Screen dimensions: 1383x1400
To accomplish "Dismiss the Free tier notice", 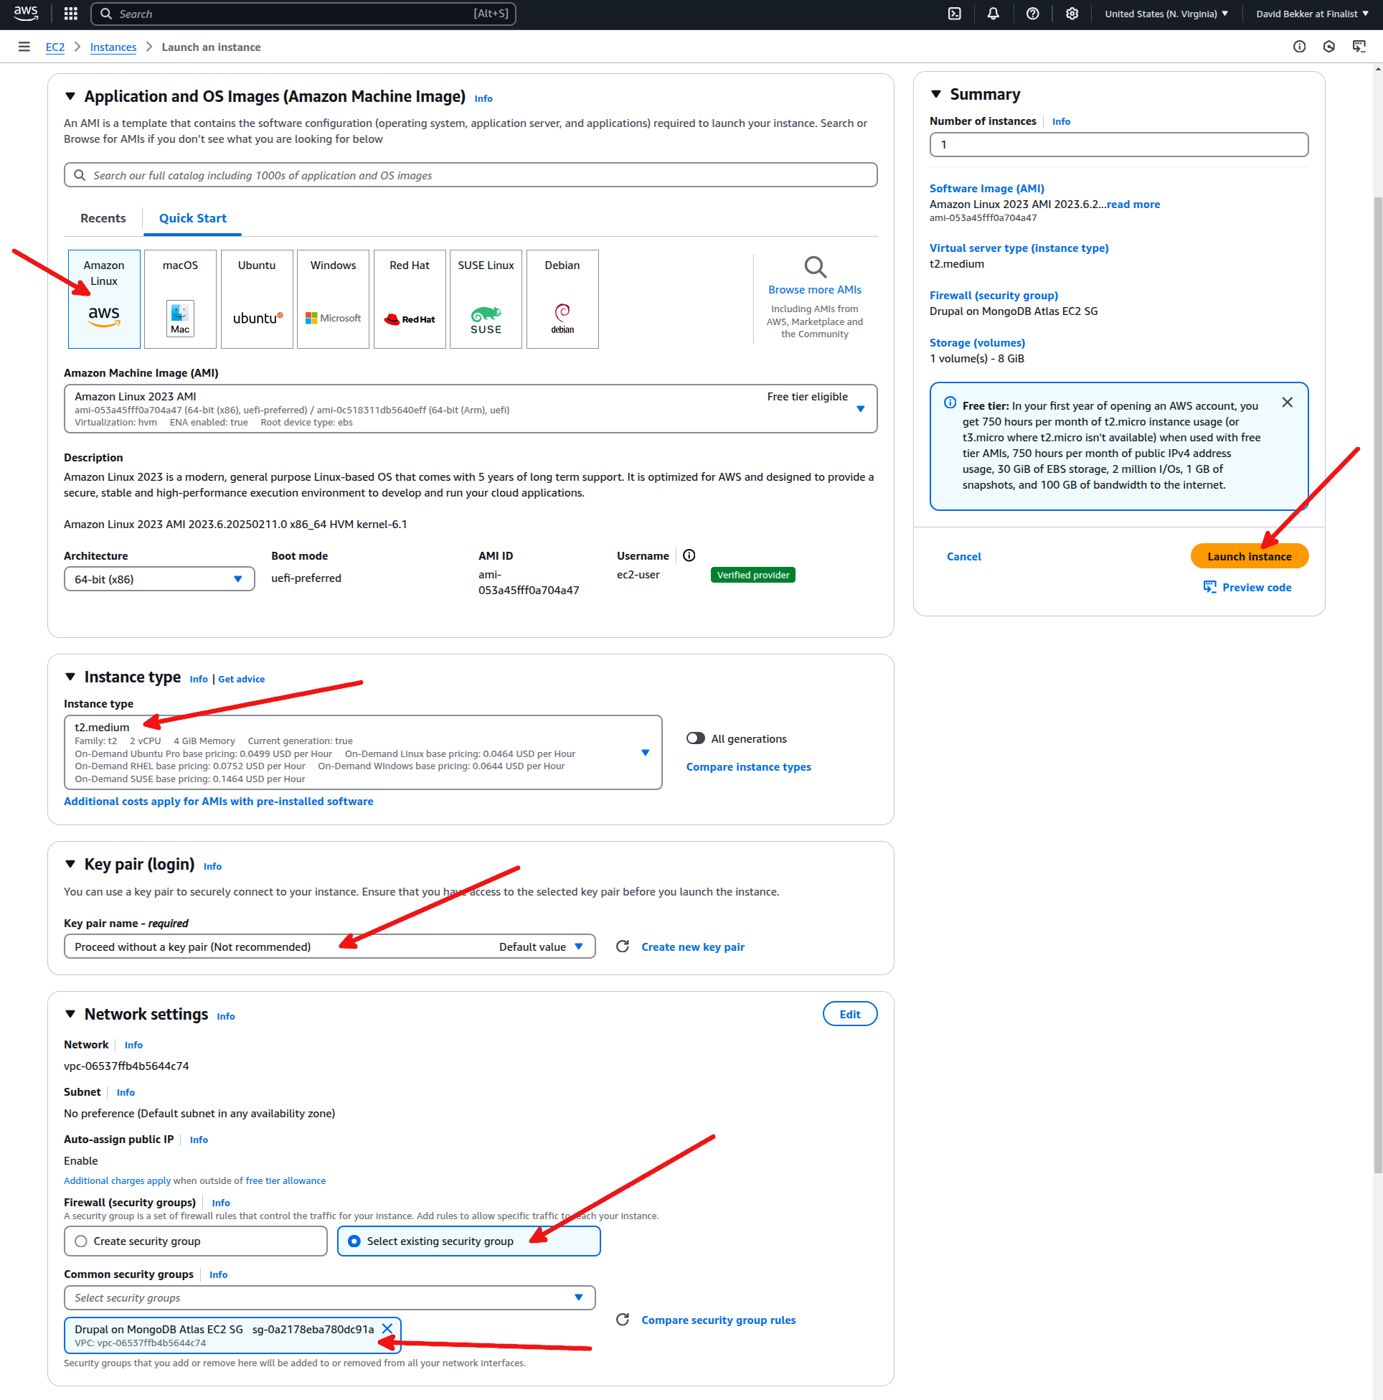I will tap(1288, 403).
